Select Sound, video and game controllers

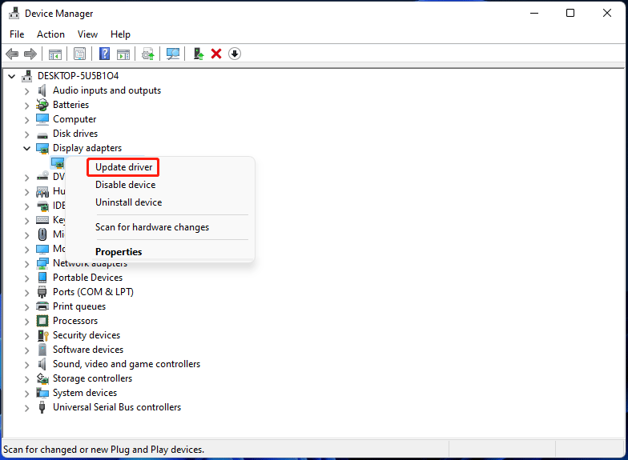point(126,364)
